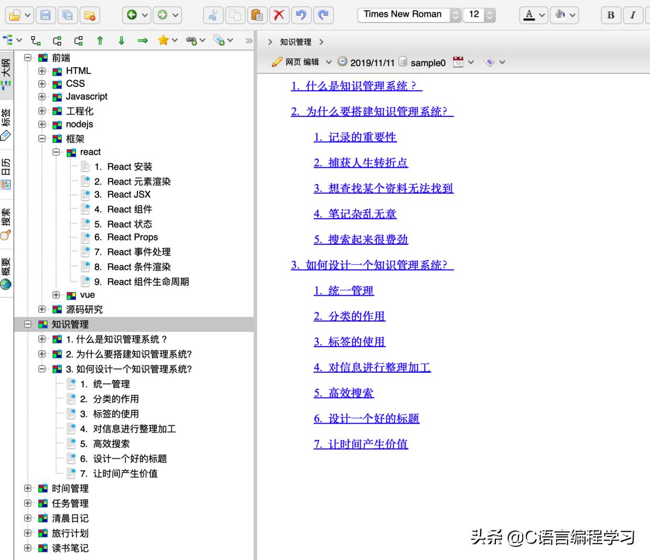Click the 5. 高效搜索 hyperlink
650x560 pixels.
tap(343, 393)
